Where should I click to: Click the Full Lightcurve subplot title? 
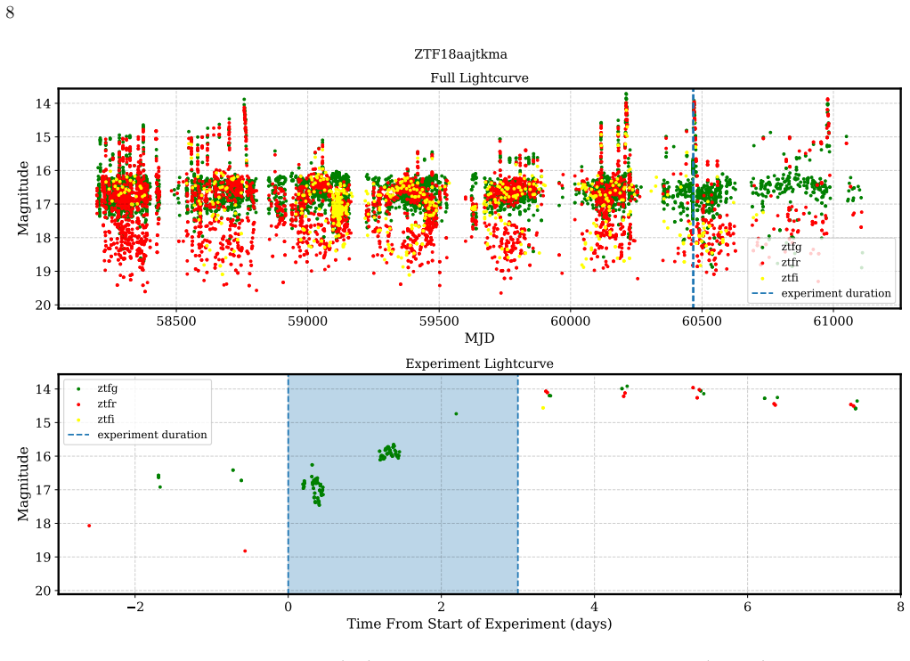coord(479,78)
